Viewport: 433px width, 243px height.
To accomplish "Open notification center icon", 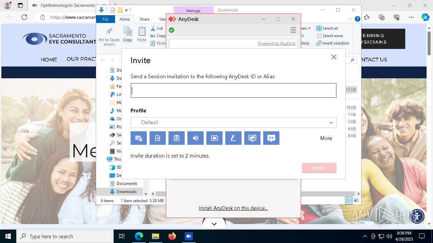I will [x=422, y=236].
